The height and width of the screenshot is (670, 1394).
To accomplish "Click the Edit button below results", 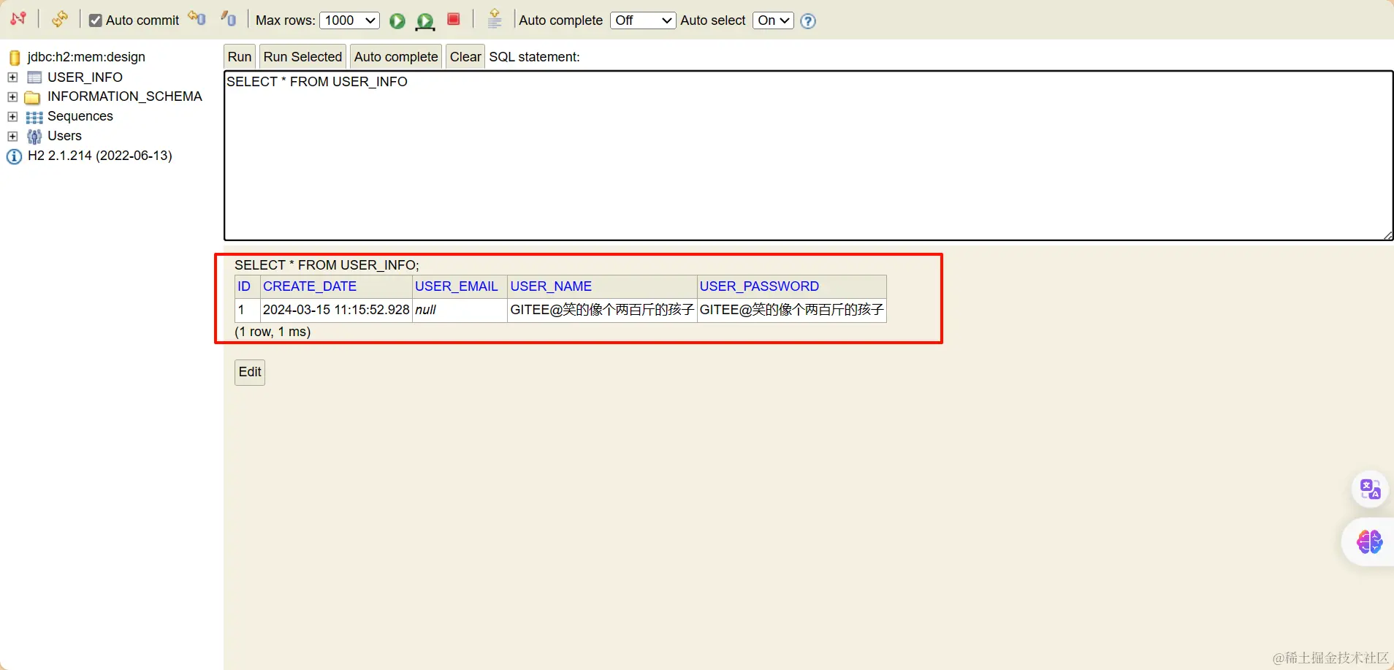I will coord(250,372).
